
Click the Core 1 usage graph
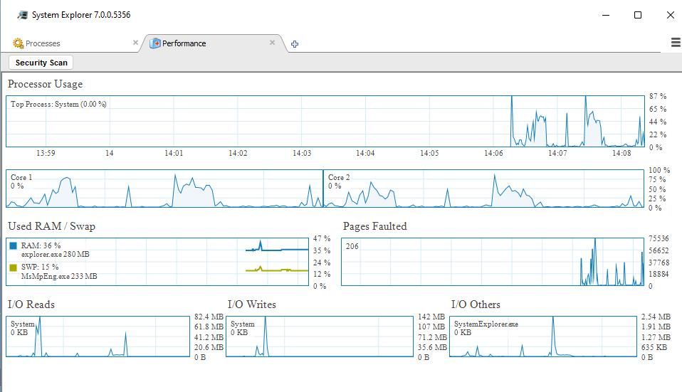tap(164, 189)
